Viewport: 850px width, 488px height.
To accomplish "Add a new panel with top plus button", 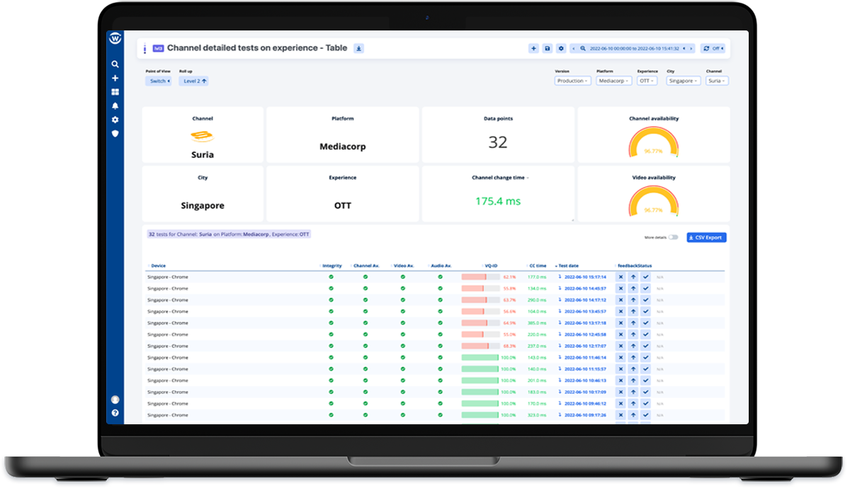I will pyautogui.click(x=533, y=48).
